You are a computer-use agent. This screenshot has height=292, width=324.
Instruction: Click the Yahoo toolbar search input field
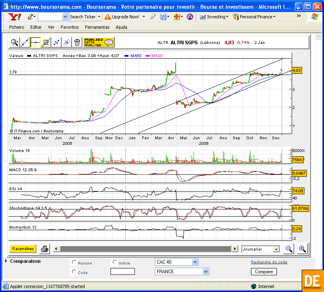pos(50,17)
